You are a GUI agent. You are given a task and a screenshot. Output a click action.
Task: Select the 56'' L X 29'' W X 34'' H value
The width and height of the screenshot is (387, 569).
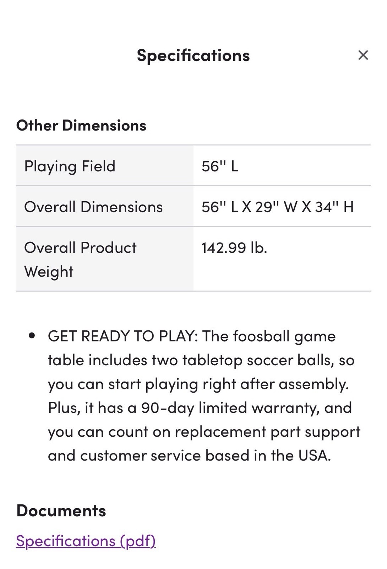277,207
